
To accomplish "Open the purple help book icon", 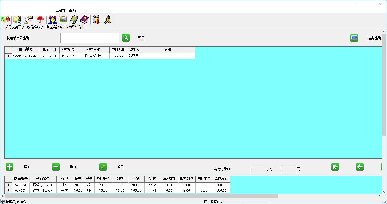I will pyautogui.click(x=84, y=20).
